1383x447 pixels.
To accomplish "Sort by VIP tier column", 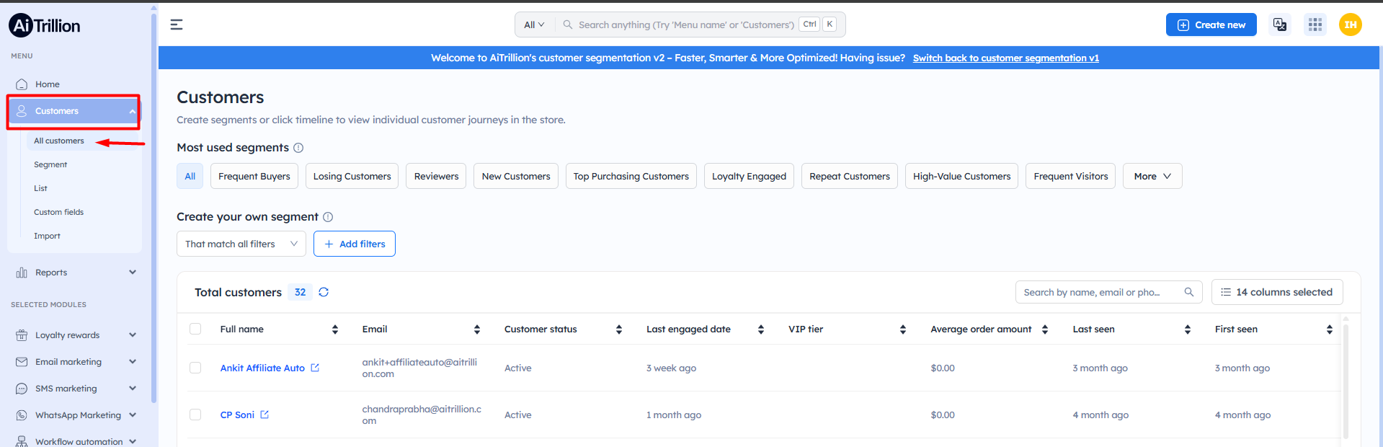I will point(903,329).
